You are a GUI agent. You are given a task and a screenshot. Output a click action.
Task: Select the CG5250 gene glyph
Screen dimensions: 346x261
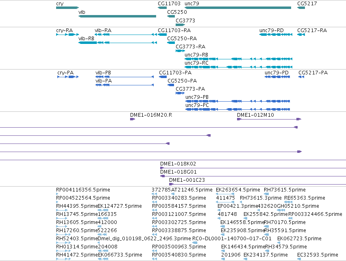coord(171,16)
